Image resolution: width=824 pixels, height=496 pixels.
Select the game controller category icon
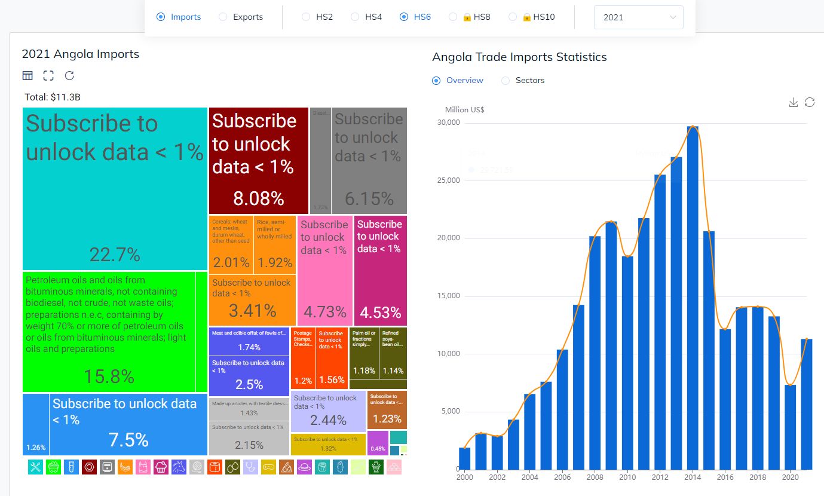pos(268,467)
